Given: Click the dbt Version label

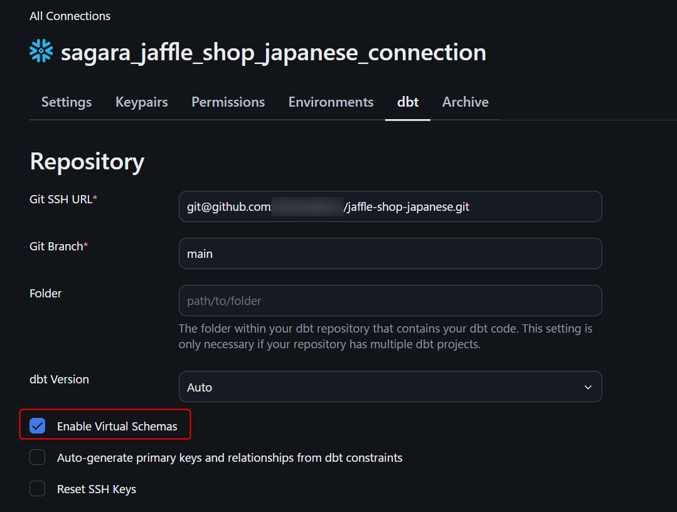Looking at the screenshot, I should click(x=59, y=379).
